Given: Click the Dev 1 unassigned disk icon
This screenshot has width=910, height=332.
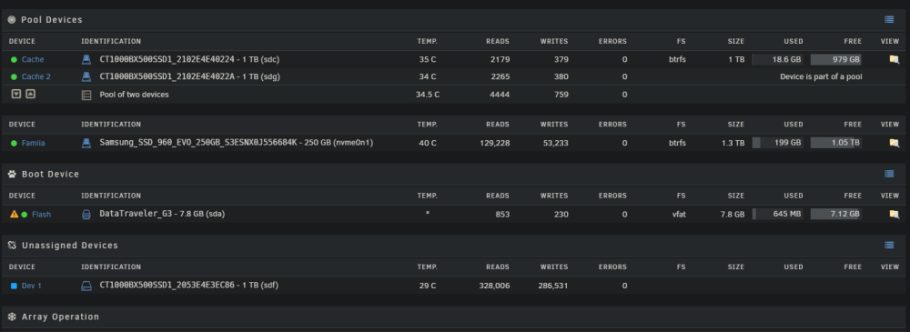Looking at the screenshot, I should 86,286.
